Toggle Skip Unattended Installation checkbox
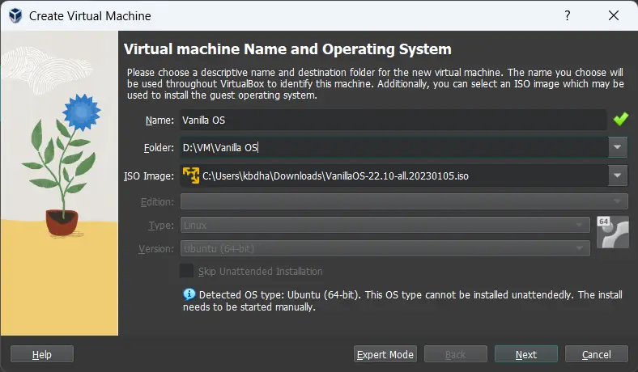This screenshot has width=638, height=372. (187, 271)
